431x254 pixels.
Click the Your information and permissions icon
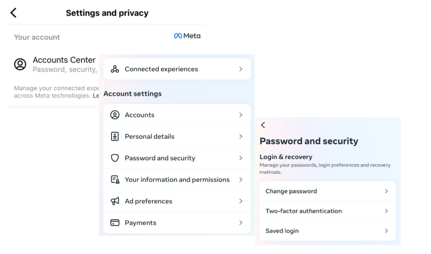point(114,180)
